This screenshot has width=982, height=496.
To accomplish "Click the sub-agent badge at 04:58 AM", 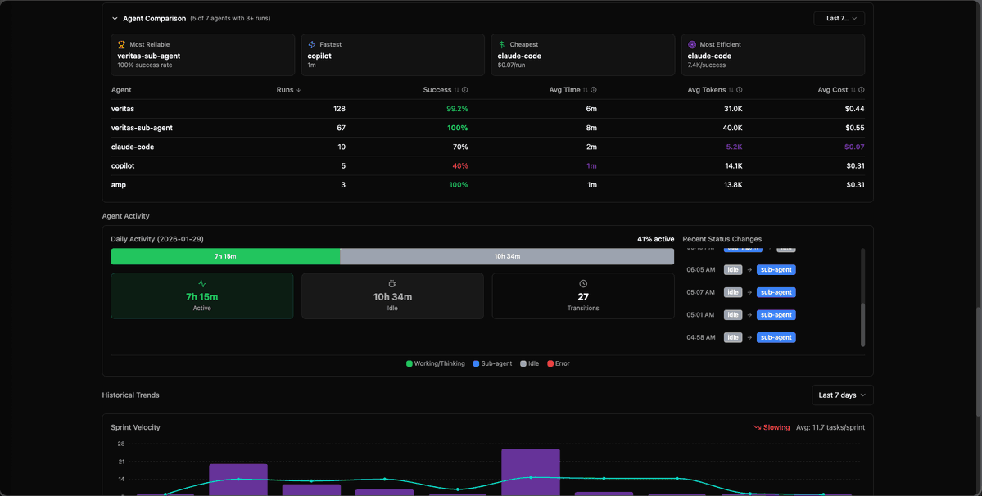I will tap(776, 336).
